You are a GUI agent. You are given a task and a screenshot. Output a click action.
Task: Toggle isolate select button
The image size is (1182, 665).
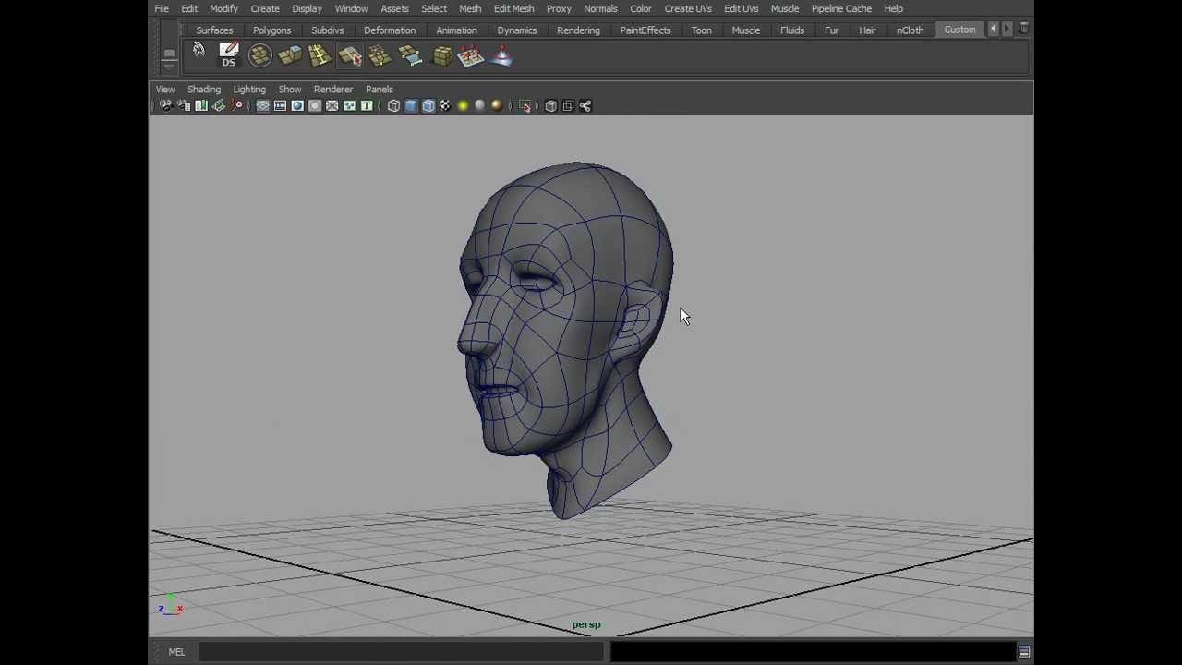point(525,106)
